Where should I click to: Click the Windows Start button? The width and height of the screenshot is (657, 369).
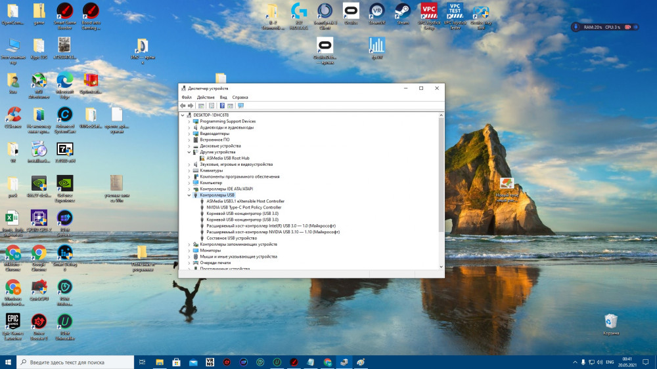tap(8, 362)
